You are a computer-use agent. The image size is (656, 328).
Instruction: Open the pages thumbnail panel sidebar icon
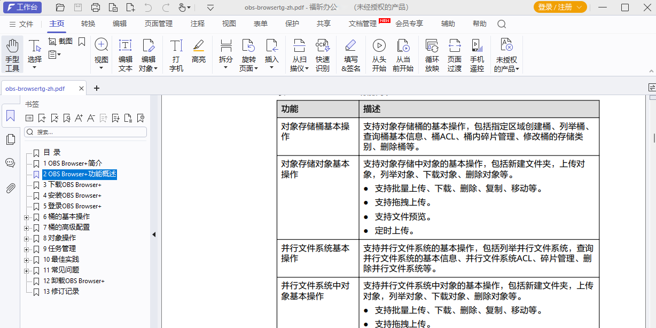click(10, 139)
